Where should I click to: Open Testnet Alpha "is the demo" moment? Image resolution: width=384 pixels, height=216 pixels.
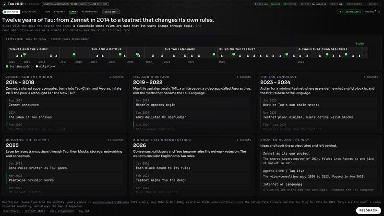(192, 178)
